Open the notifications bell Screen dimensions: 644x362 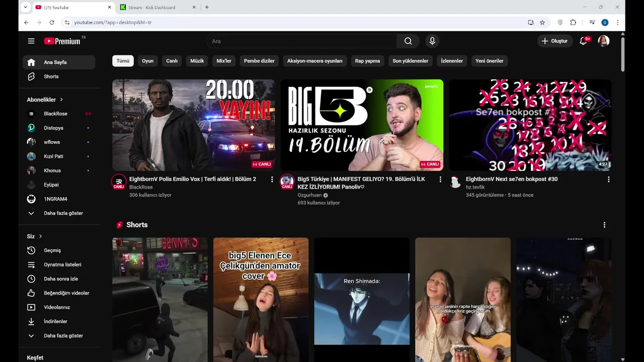coord(584,41)
